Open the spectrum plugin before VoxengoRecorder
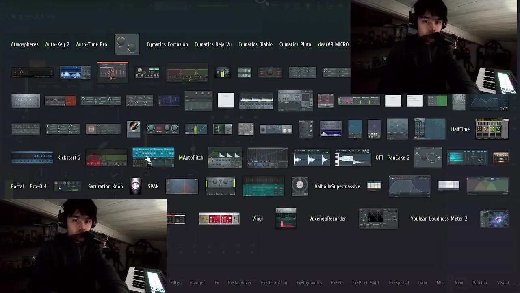 point(286,219)
